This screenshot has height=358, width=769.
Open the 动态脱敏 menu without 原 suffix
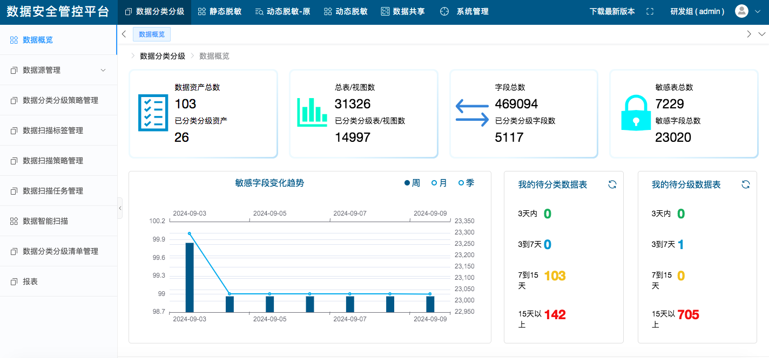tap(346, 11)
